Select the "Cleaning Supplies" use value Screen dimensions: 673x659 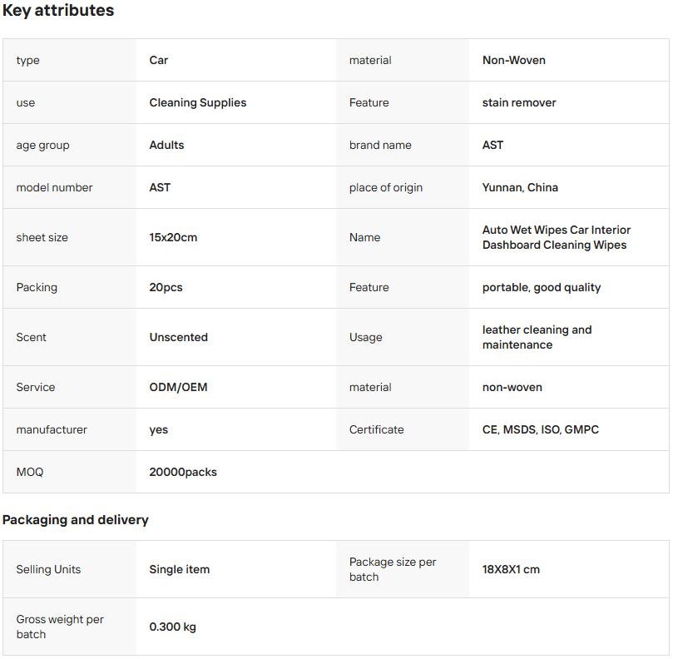point(198,102)
